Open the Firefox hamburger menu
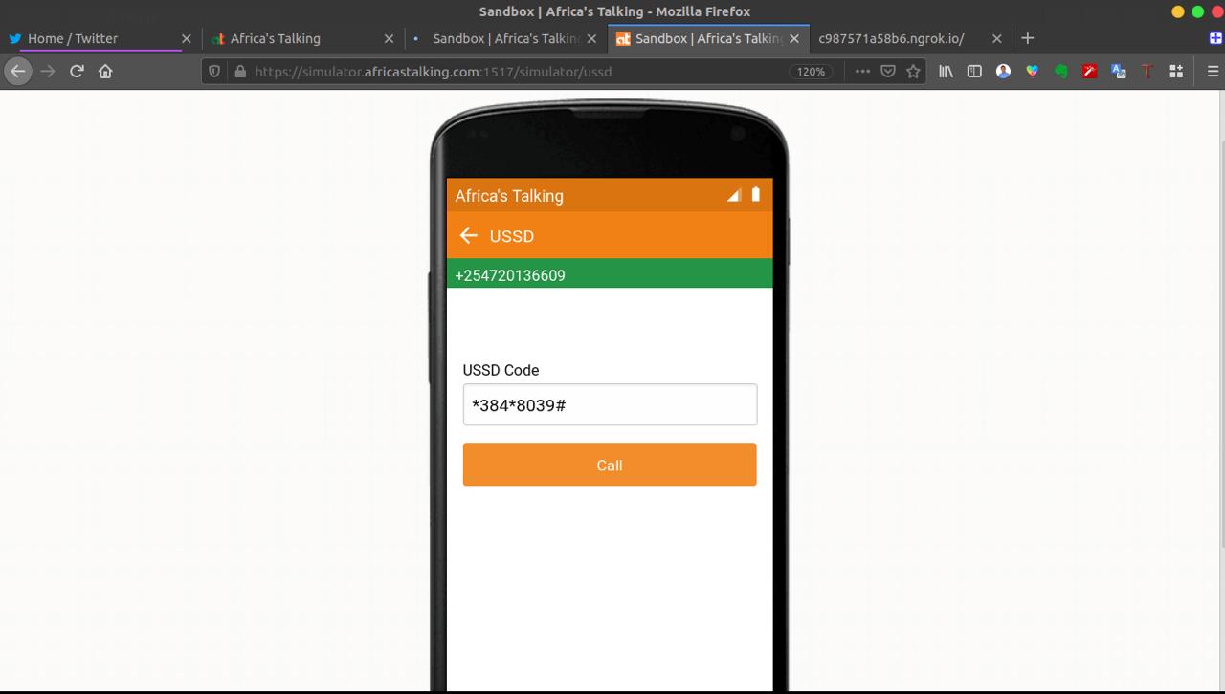This screenshot has width=1225, height=694. pyautogui.click(x=1213, y=71)
